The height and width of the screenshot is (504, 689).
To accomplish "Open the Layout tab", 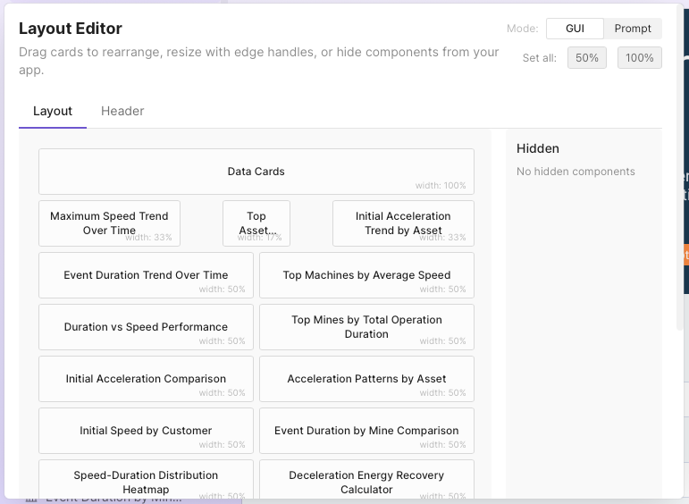I will [53, 111].
